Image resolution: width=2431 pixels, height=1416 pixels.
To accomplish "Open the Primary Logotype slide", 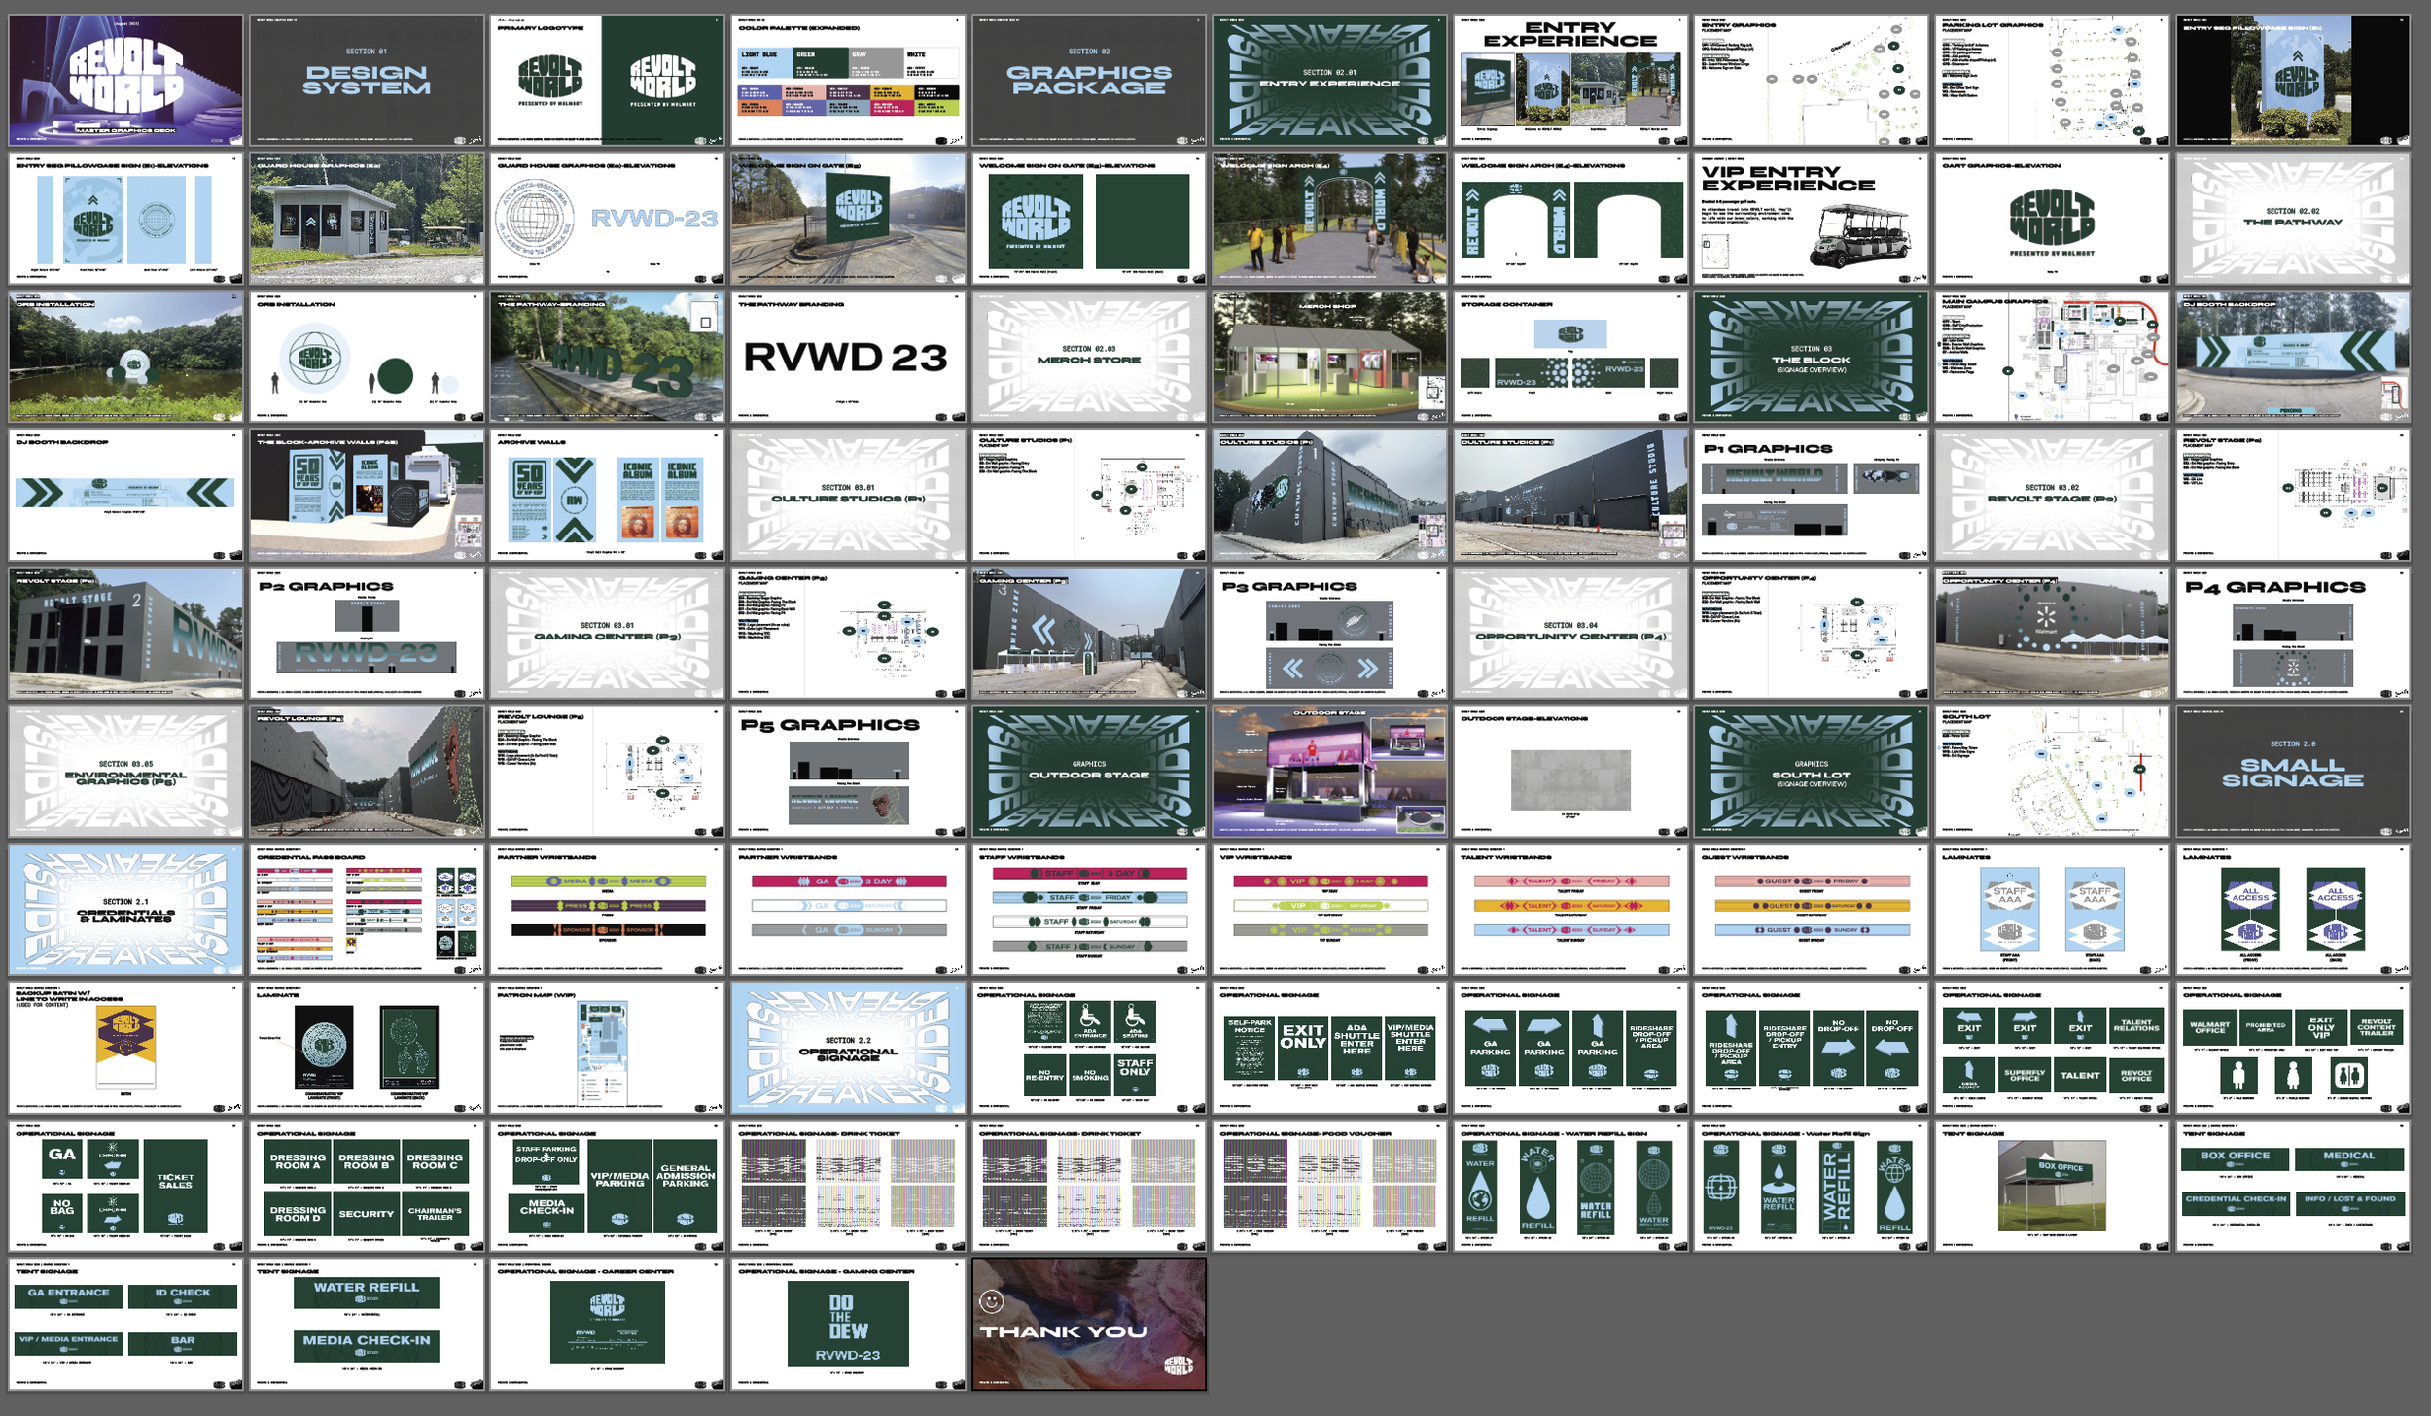I will pyautogui.click(x=608, y=81).
